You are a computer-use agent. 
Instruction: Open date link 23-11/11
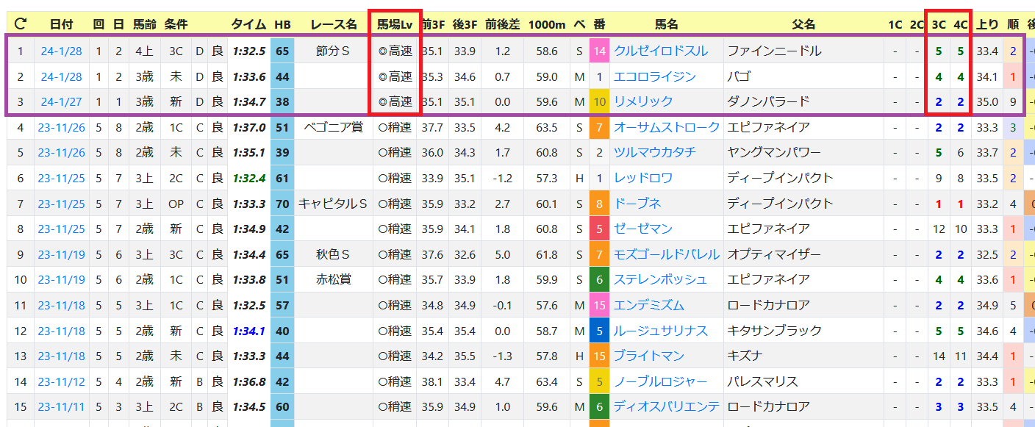tap(62, 406)
